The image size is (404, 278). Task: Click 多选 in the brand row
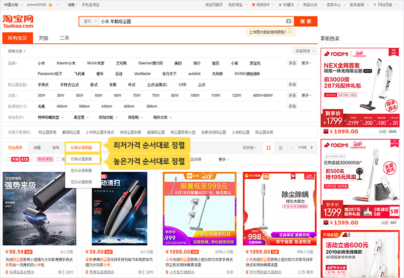tap(292, 63)
